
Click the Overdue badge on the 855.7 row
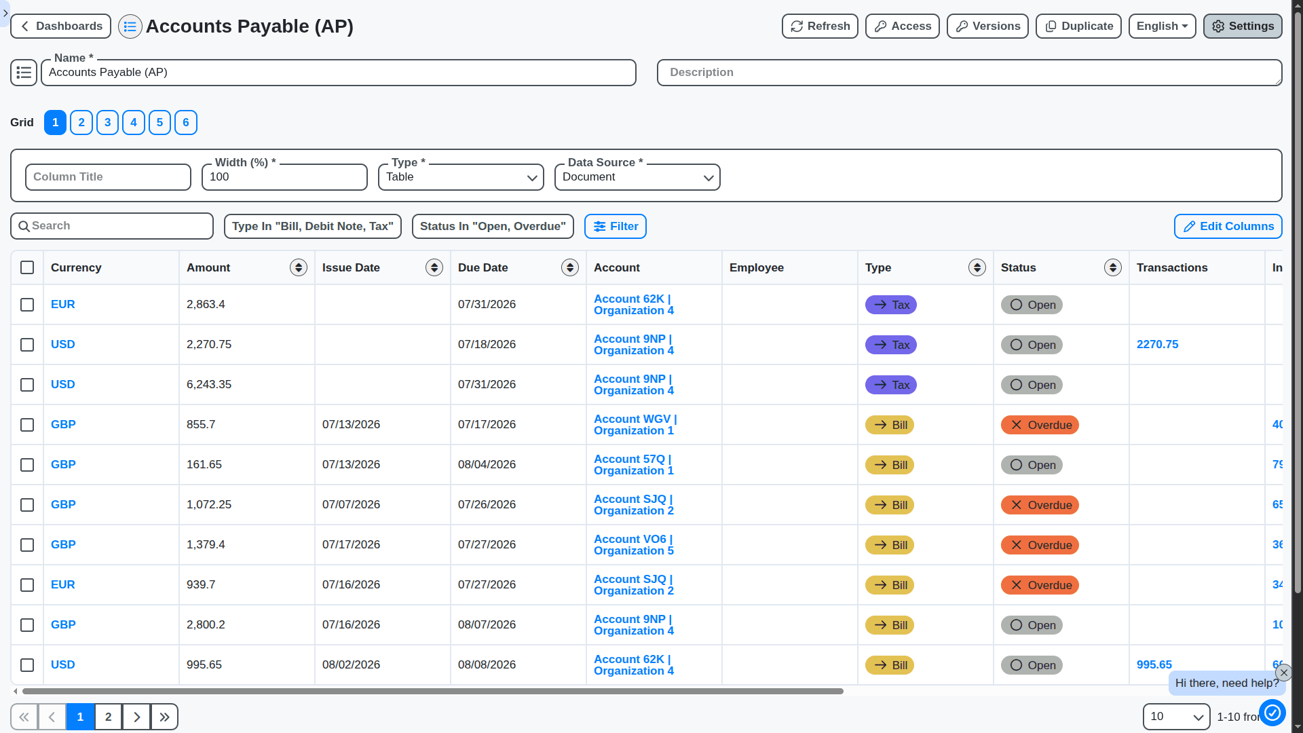[1040, 425]
